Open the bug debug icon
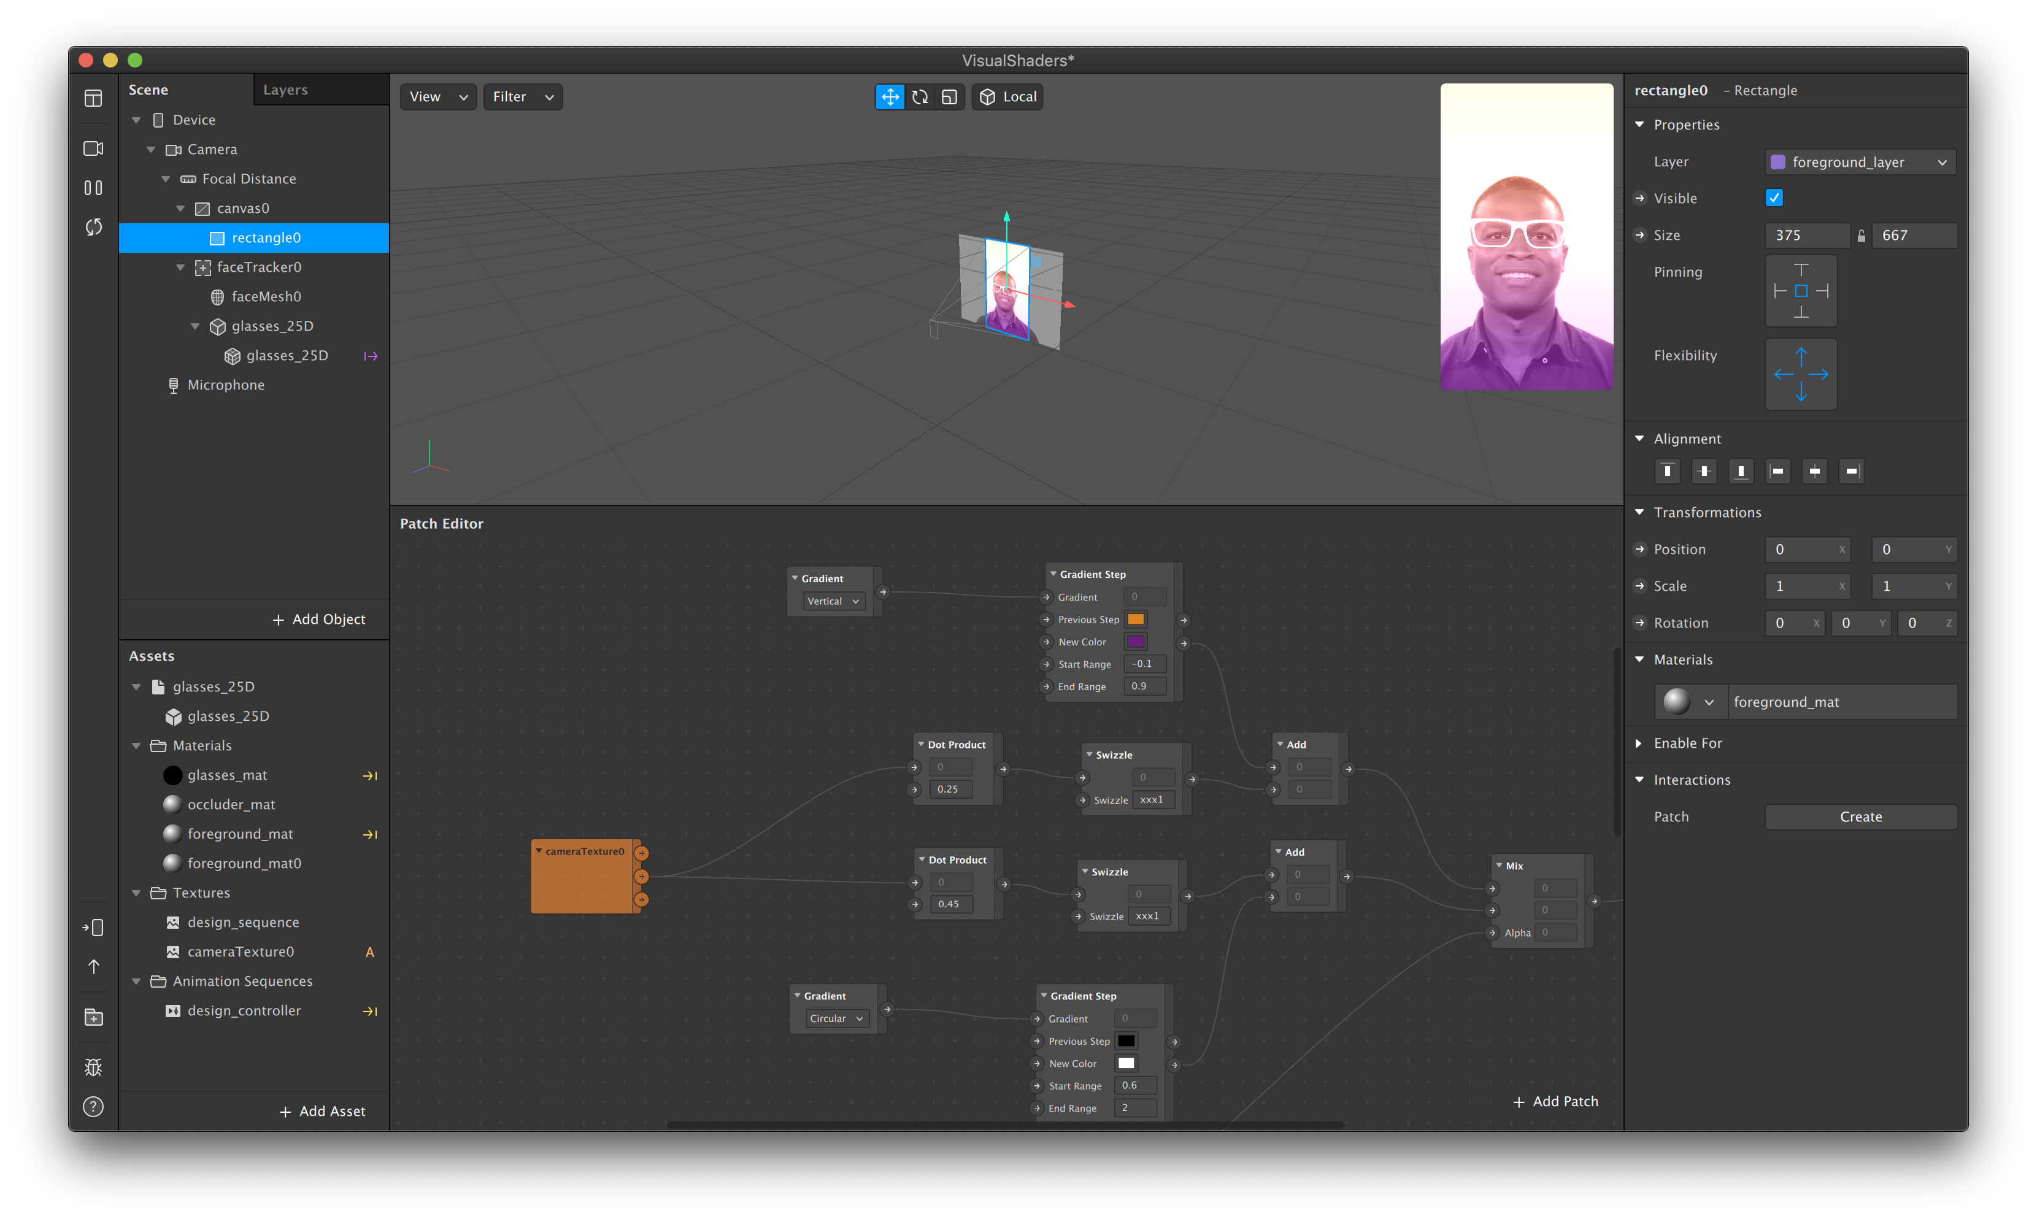The width and height of the screenshot is (2037, 1222). click(x=93, y=1067)
